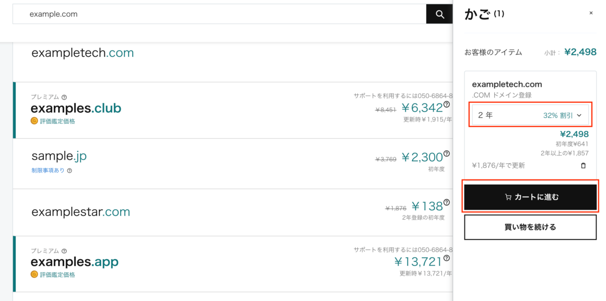606x301 pixels.
Task: Click price info icon next to ¥13,721
Action: [446, 258]
